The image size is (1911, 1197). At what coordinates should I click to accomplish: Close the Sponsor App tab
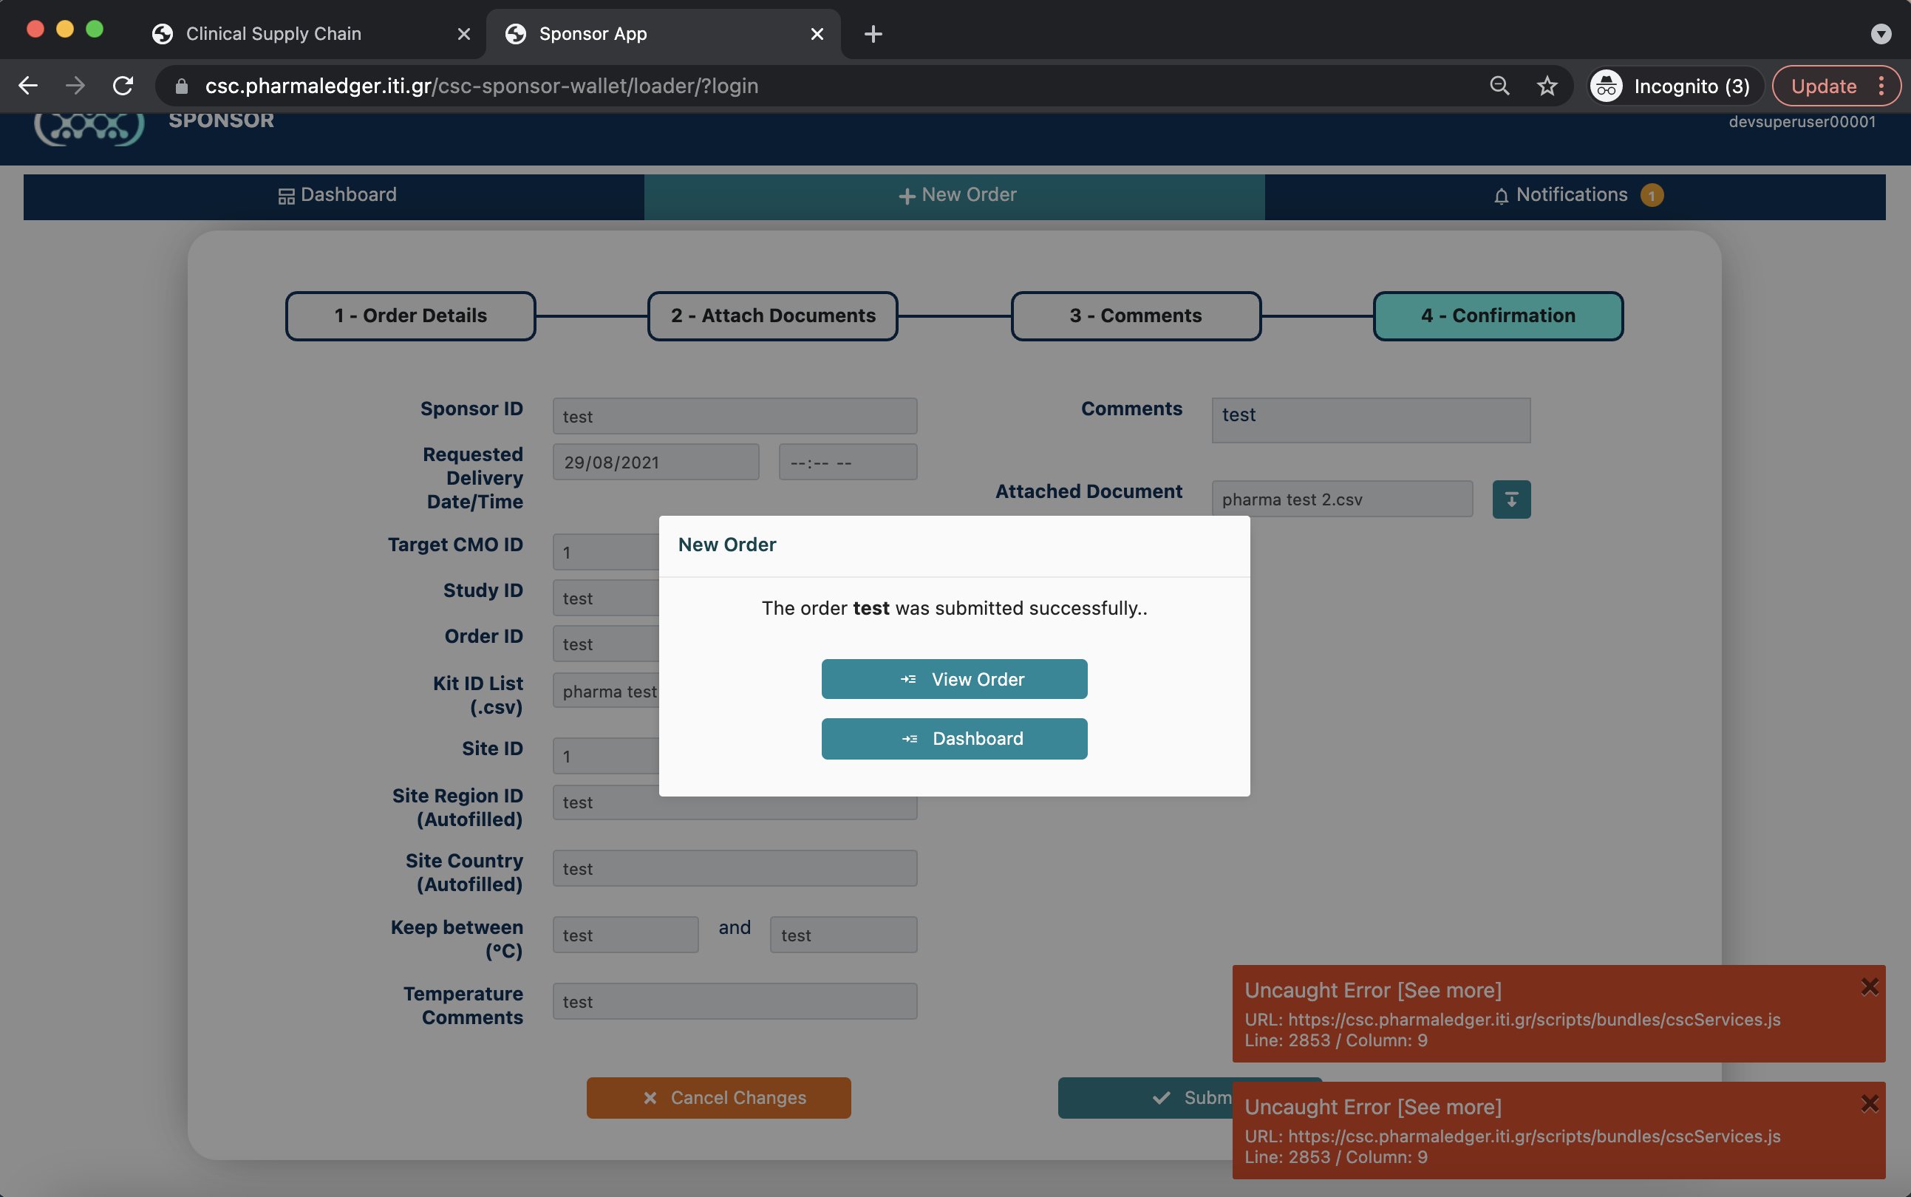pos(817,34)
